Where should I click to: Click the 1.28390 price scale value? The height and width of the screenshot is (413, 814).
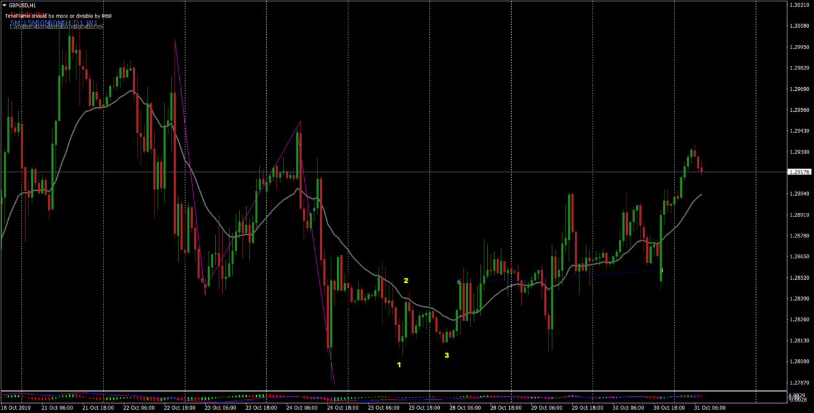tap(799, 298)
